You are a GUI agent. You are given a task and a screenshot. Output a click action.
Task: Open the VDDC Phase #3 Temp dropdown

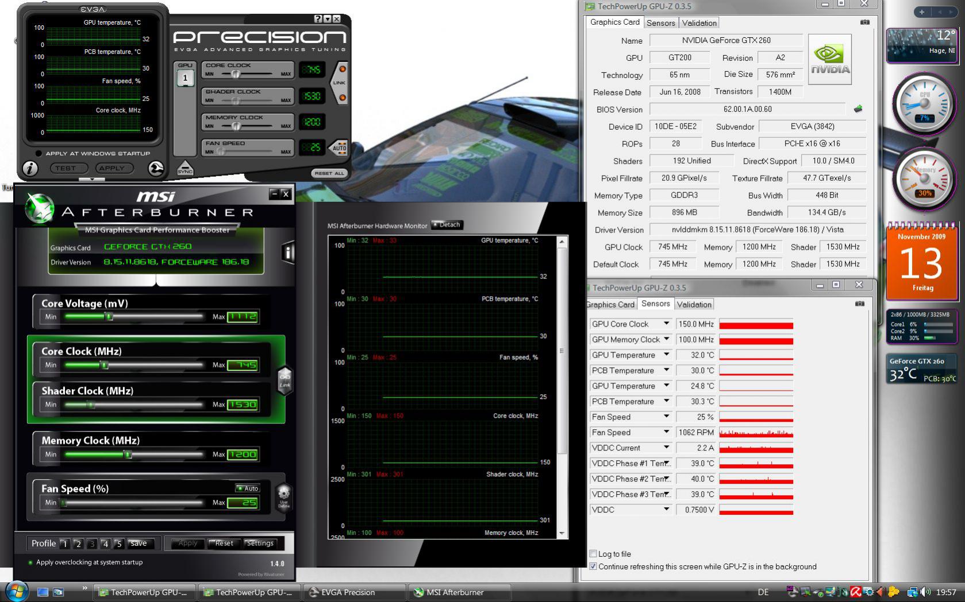click(666, 494)
